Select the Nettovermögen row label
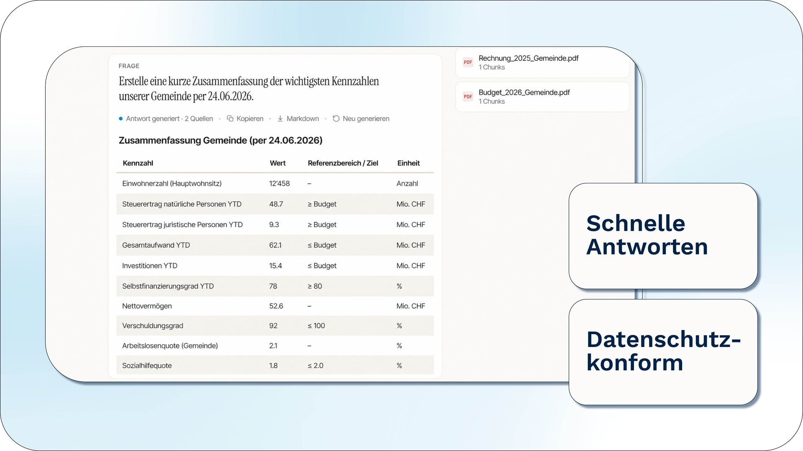 [147, 306]
